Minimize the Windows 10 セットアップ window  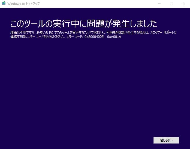[x=159, y=4]
